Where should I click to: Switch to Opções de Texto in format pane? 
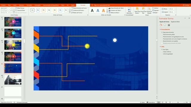click(175, 22)
